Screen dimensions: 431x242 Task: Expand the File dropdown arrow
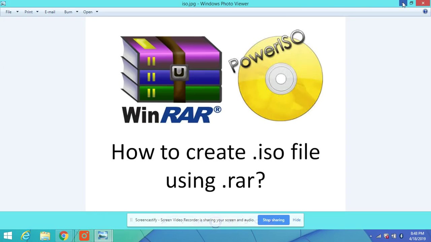pyautogui.click(x=18, y=12)
